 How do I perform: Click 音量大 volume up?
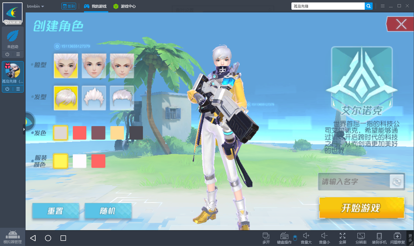pos(306,238)
